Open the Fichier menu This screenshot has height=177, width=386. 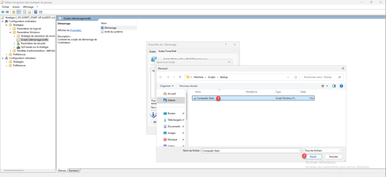pyautogui.click(x=5, y=7)
